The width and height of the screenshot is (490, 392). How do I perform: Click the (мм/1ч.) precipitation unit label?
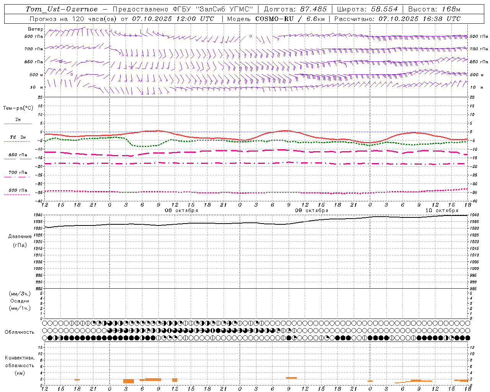click(20, 309)
